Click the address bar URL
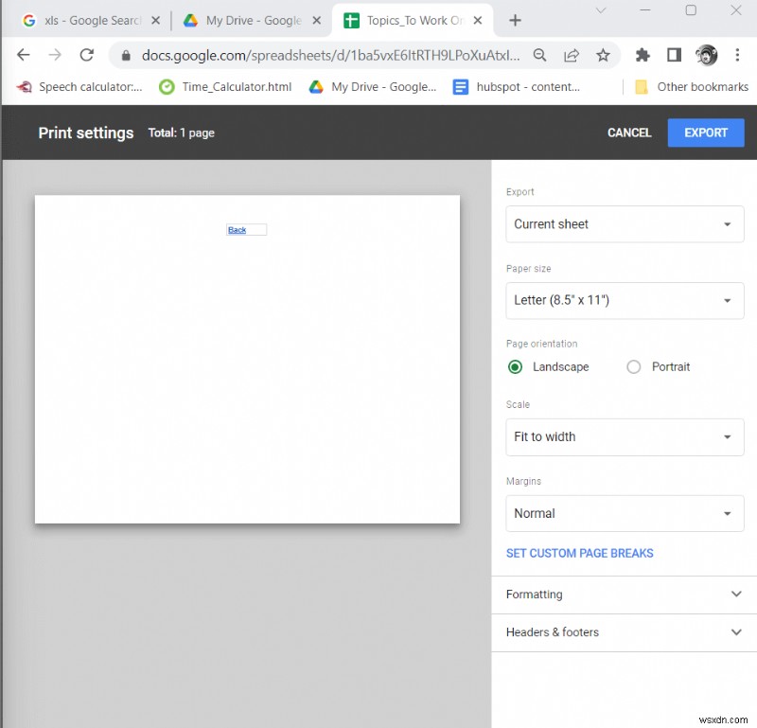The image size is (757, 728). pos(330,56)
